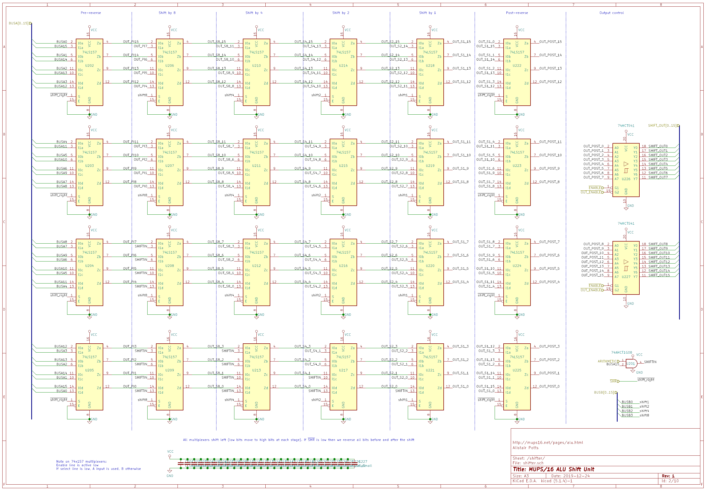The image size is (707, 491).
Task: Click the GND power symbol below U202
Action: (x=90, y=117)
